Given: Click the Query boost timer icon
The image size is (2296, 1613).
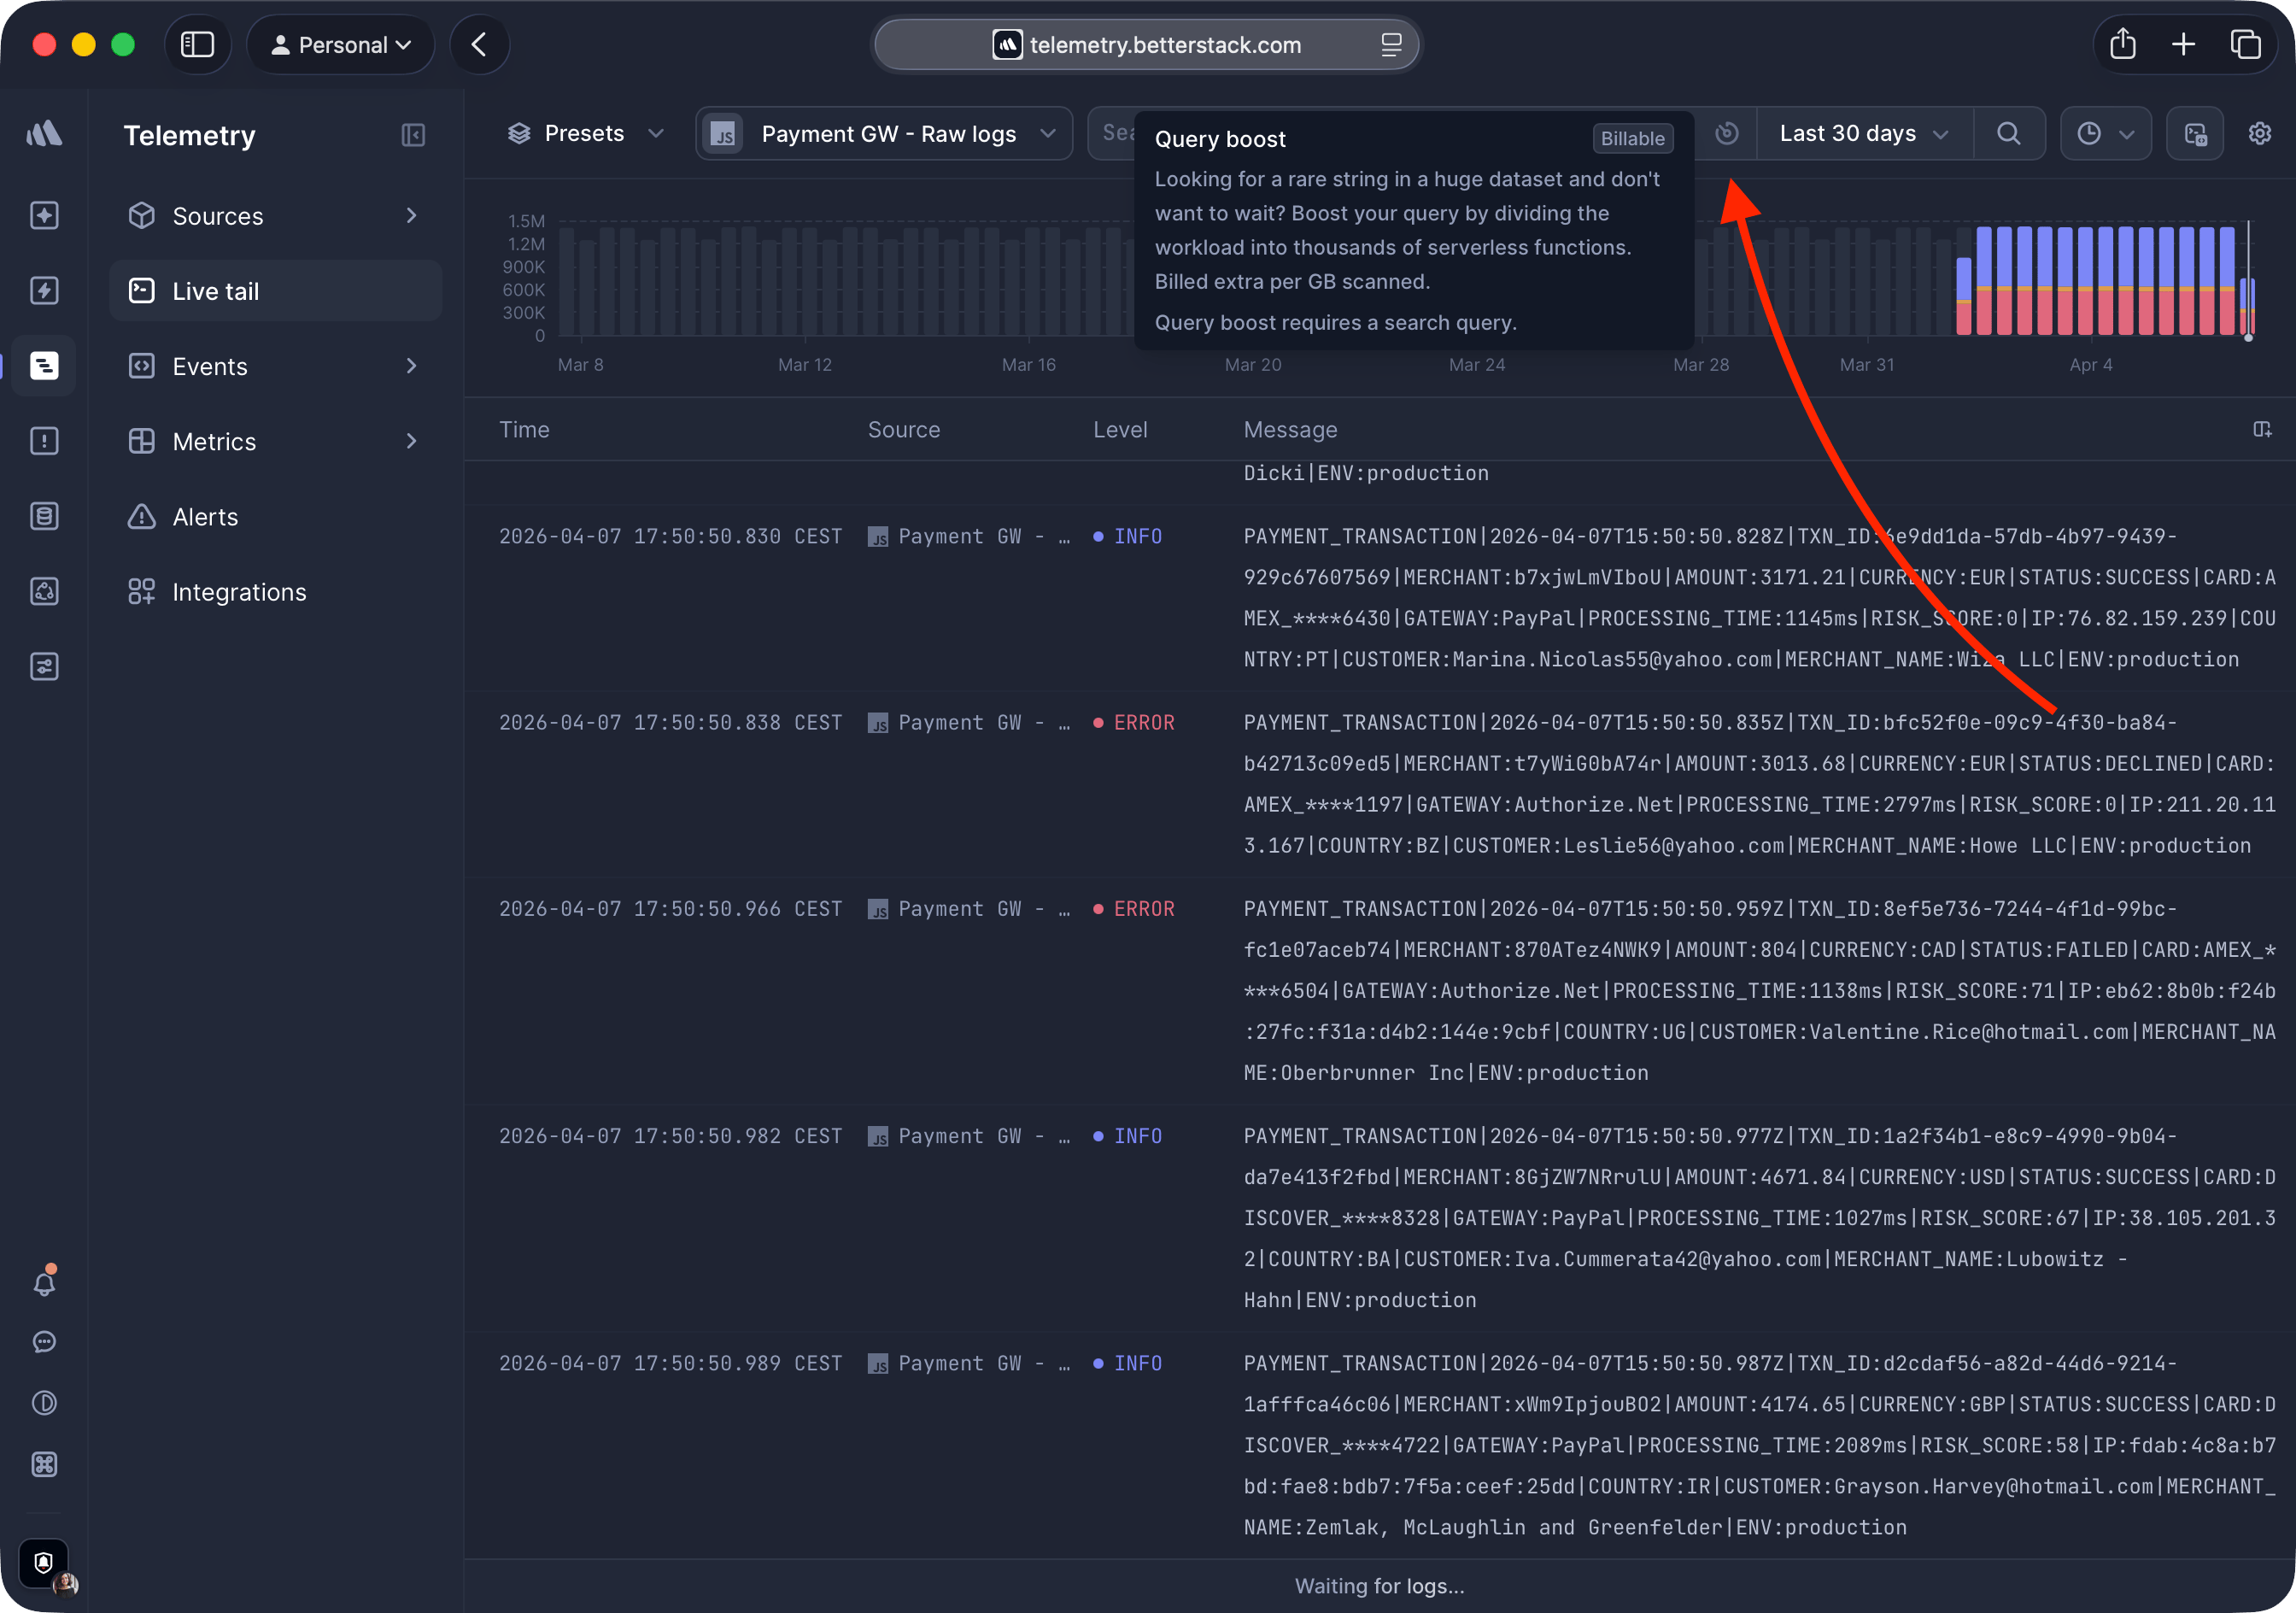Looking at the screenshot, I should 1728,133.
